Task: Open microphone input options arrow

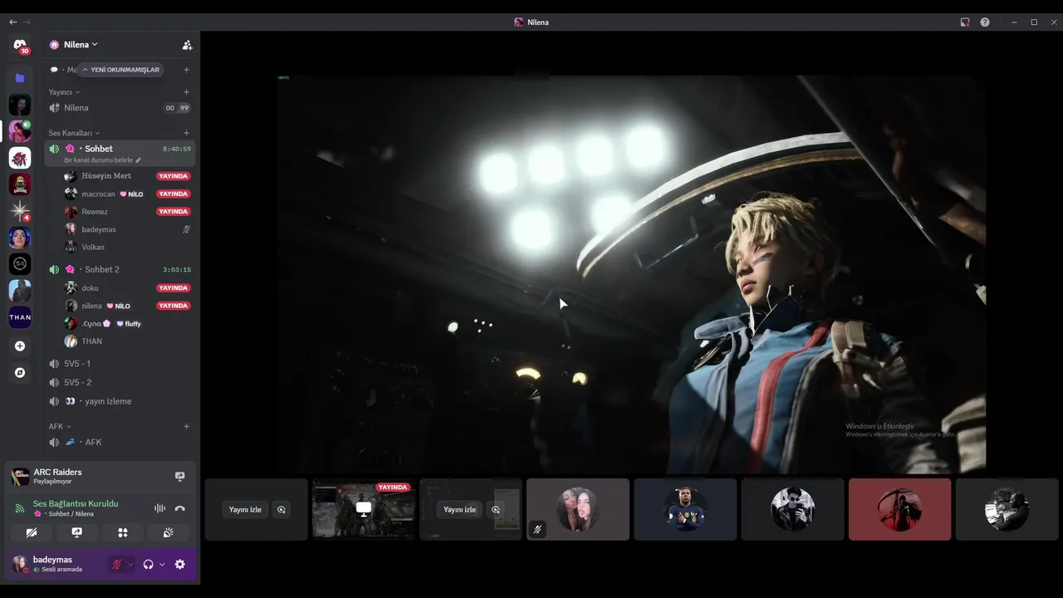Action: pyautogui.click(x=130, y=565)
